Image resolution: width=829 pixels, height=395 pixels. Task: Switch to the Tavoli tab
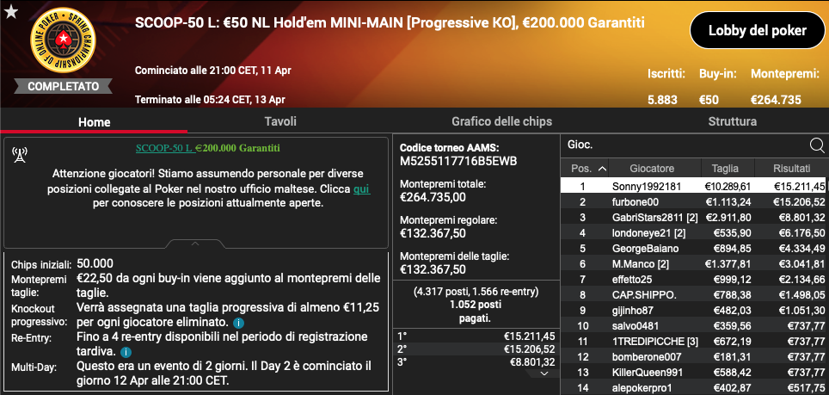pyautogui.click(x=280, y=121)
